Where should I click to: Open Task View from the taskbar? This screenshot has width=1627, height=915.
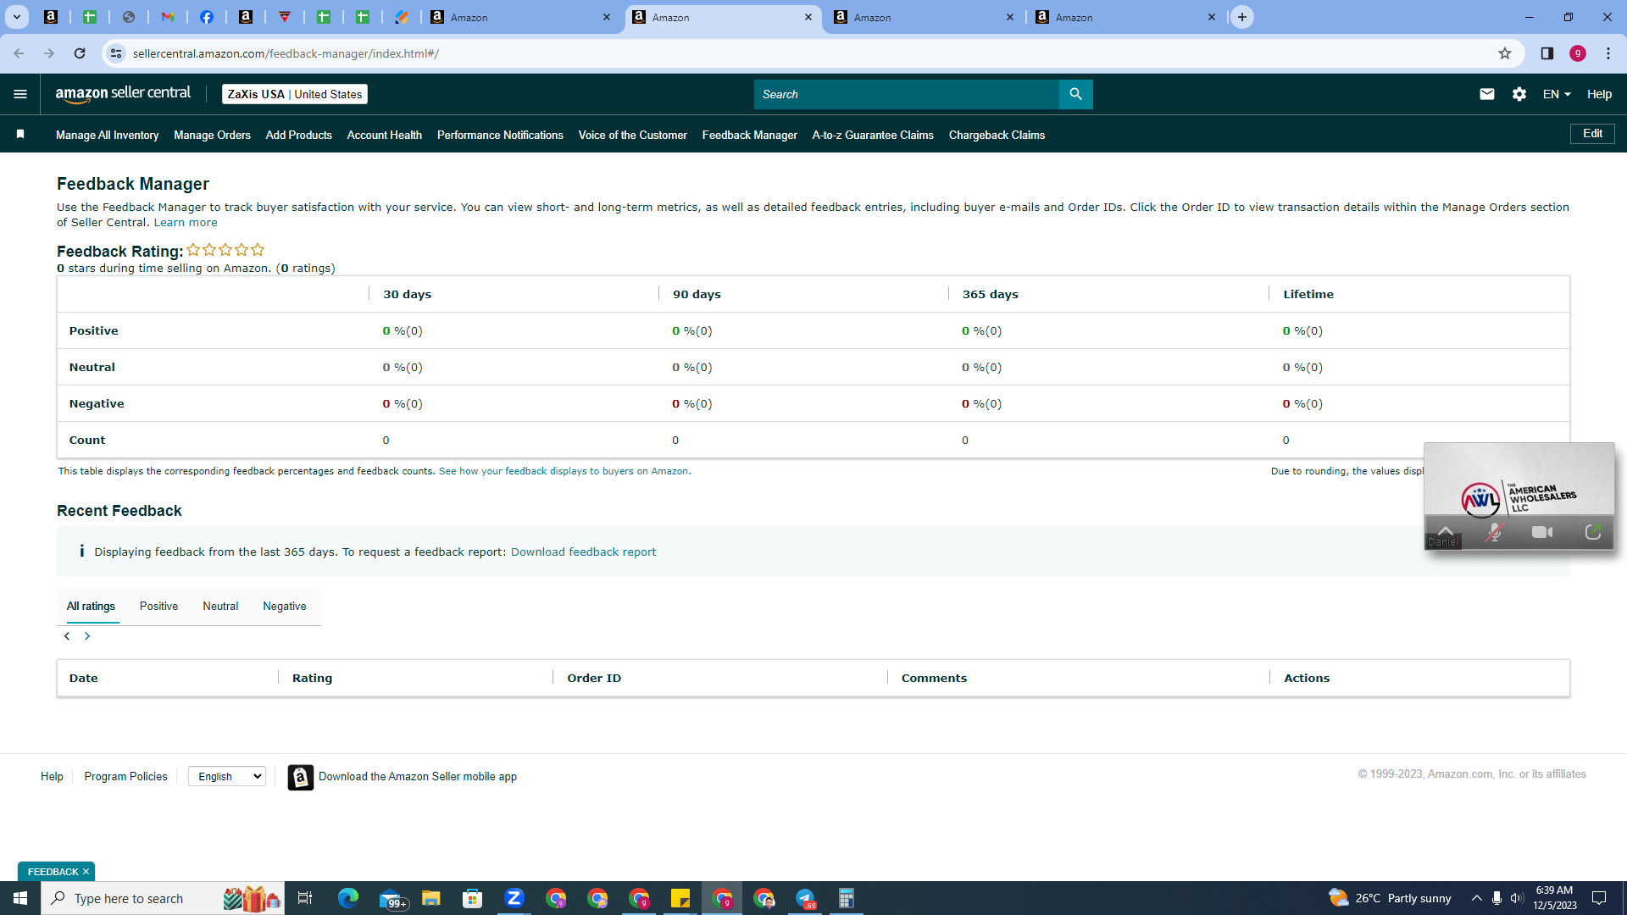[x=305, y=898]
